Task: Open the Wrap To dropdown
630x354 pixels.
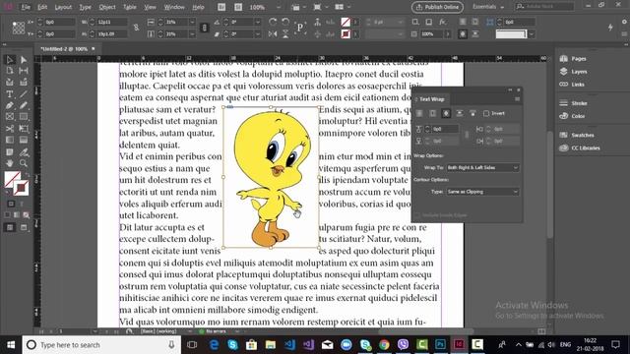Action: (482, 168)
